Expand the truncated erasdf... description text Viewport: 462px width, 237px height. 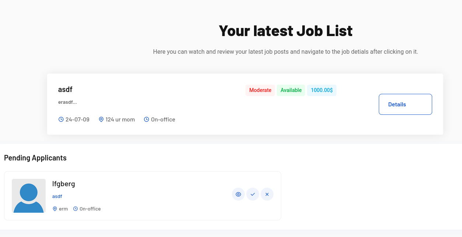click(x=67, y=102)
